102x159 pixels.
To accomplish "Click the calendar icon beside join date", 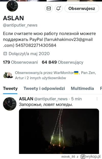I will 5,54.
